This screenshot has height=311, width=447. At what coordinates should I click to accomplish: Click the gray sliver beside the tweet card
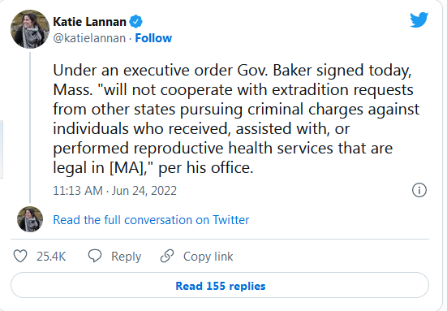click(2, 149)
